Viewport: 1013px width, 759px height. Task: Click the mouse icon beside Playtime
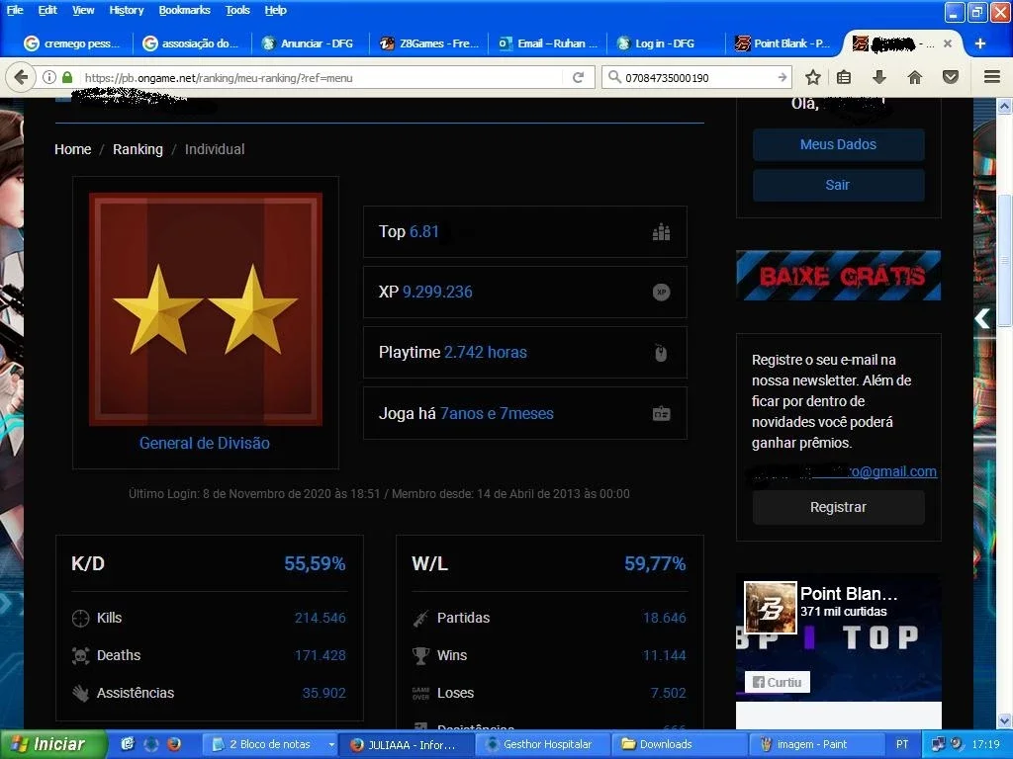tap(661, 353)
